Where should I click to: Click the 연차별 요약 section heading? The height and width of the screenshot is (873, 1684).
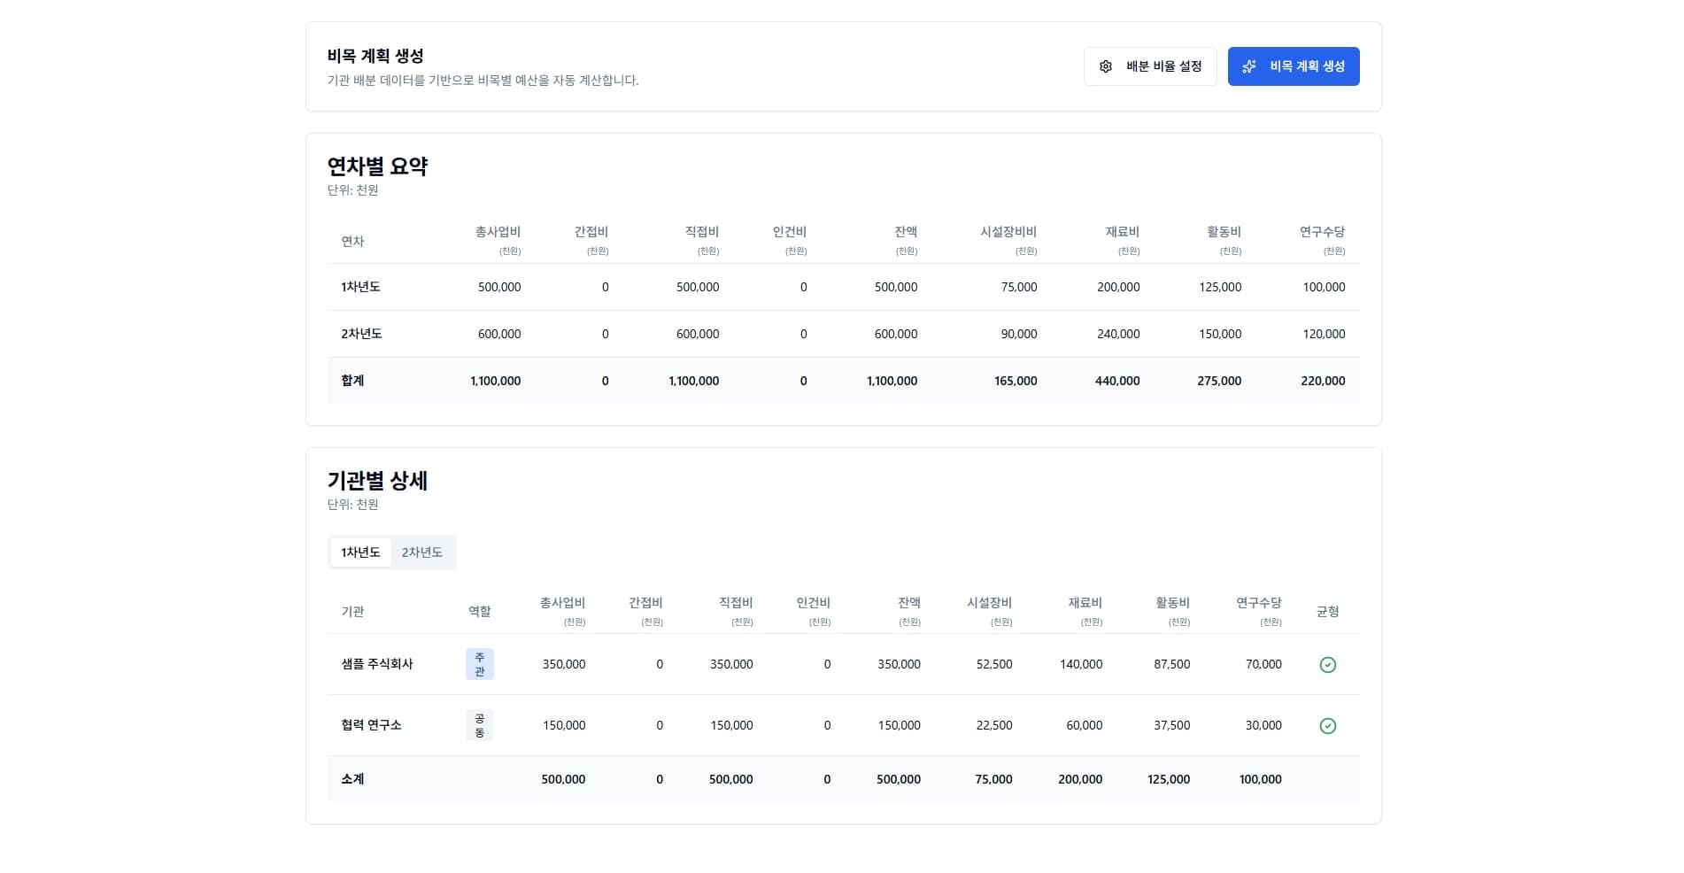[377, 166]
